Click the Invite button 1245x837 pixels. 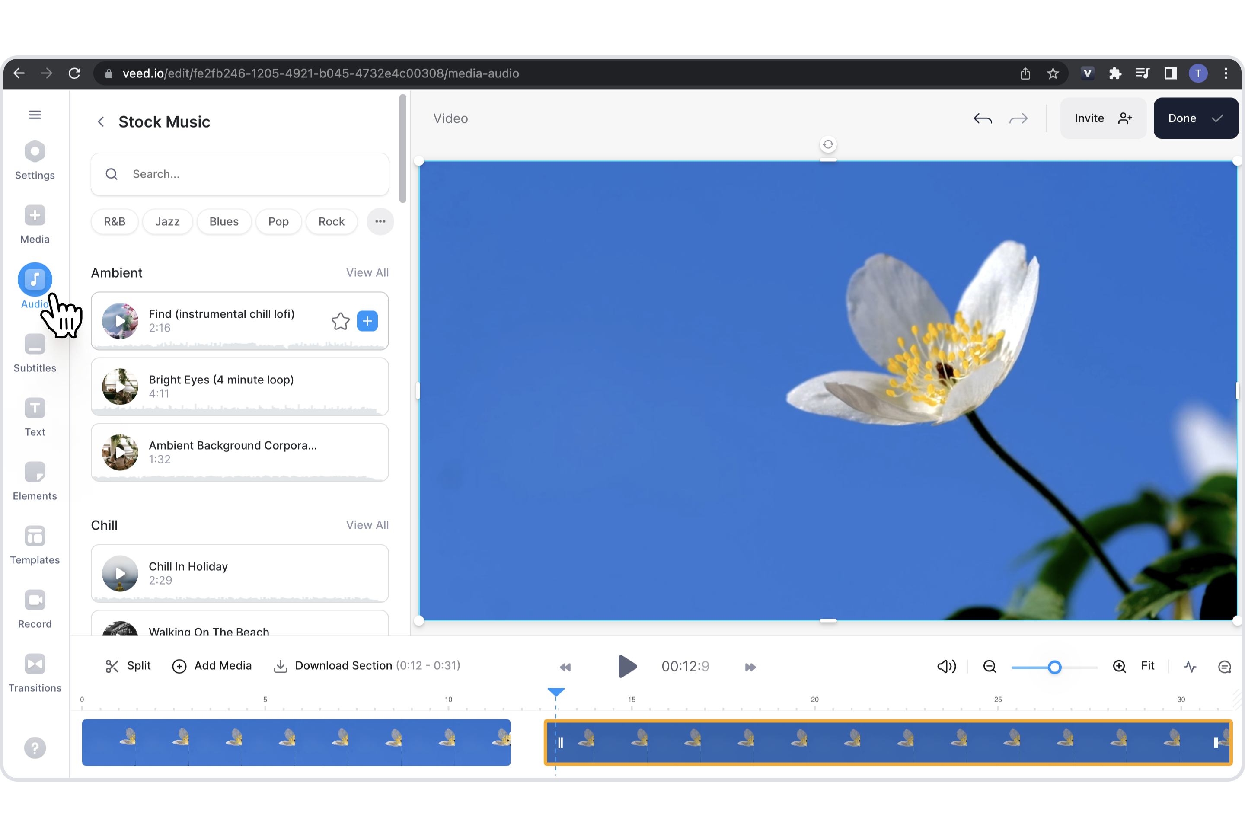[x=1102, y=118]
